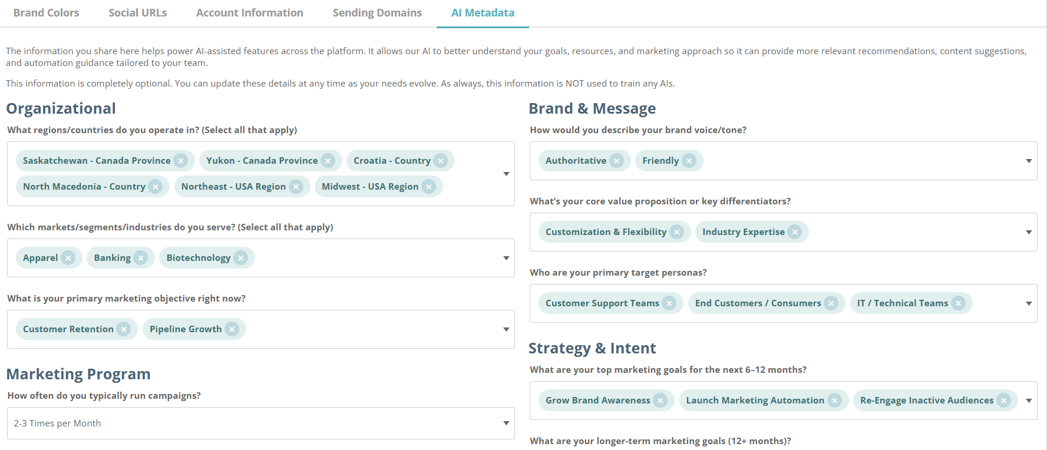This screenshot has height=450, width=1047.
Task: Delete the Banking industry chip
Action: 141,258
